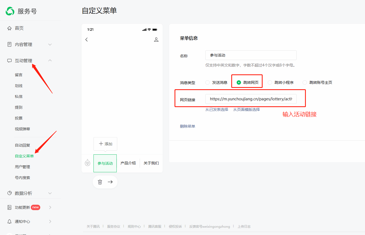Open 用户管理 in sidebar

pos(22,167)
